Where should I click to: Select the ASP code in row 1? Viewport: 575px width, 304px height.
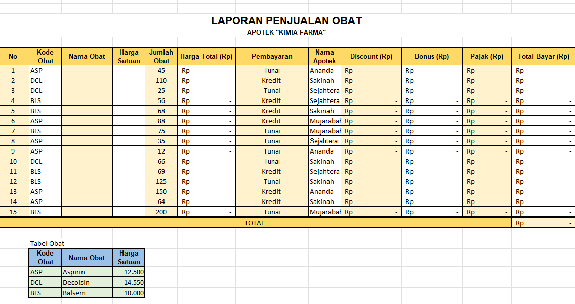45,70
